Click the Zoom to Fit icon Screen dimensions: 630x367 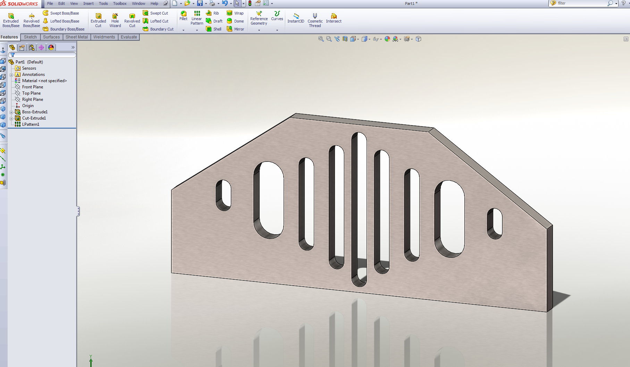pyautogui.click(x=321, y=39)
